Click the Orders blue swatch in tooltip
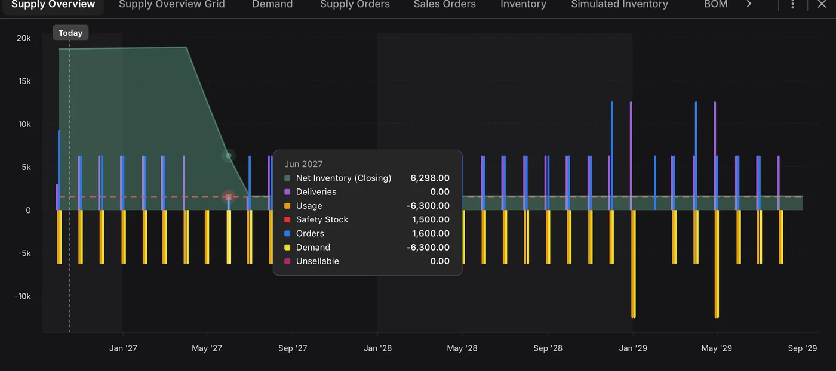The width and height of the screenshot is (836, 371). [x=287, y=233]
